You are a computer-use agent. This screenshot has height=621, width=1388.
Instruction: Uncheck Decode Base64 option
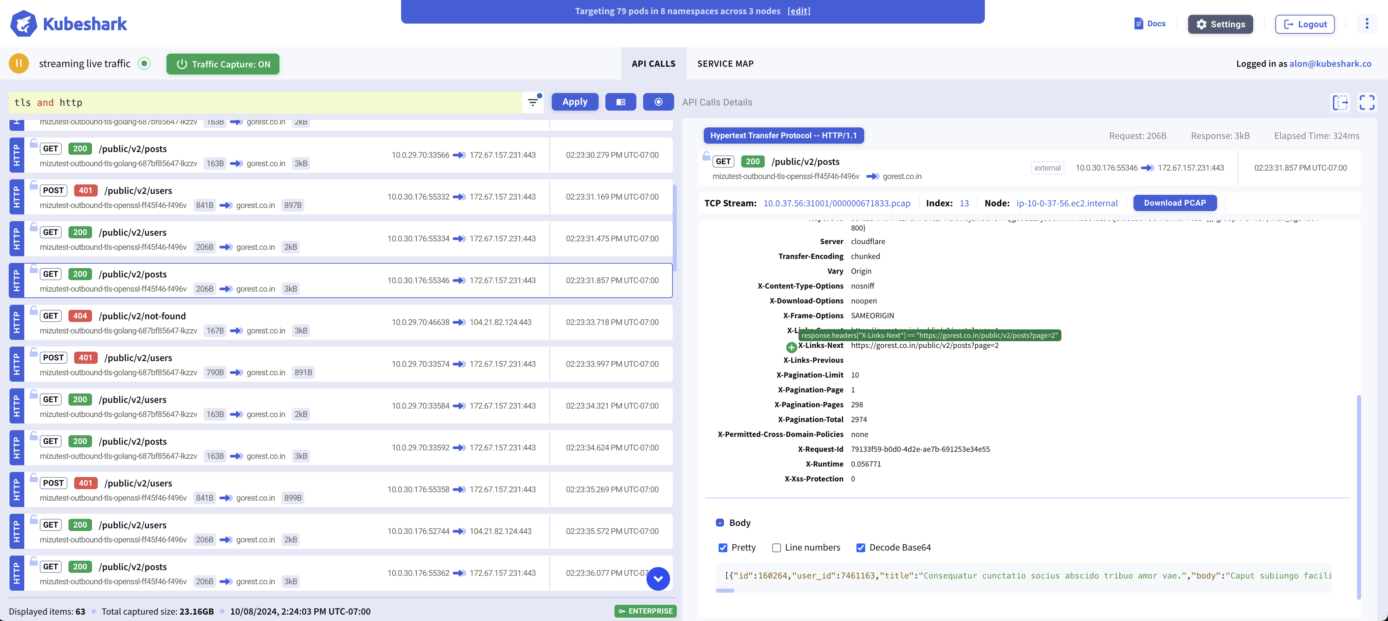pos(861,548)
